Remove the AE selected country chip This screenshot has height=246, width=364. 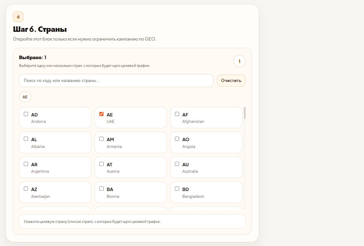(25, 97)
